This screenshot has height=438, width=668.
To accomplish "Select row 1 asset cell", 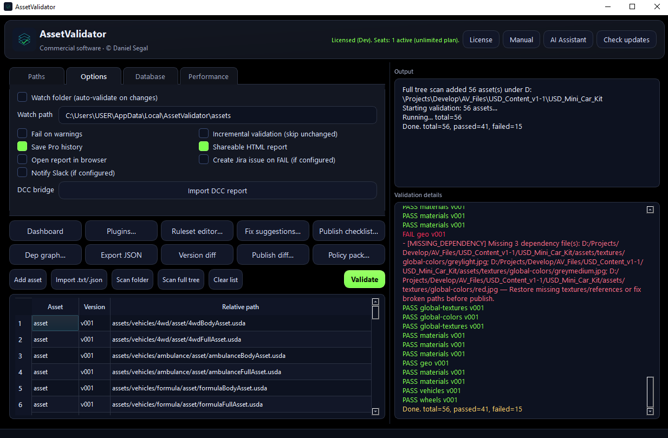I will click(55, 323).
